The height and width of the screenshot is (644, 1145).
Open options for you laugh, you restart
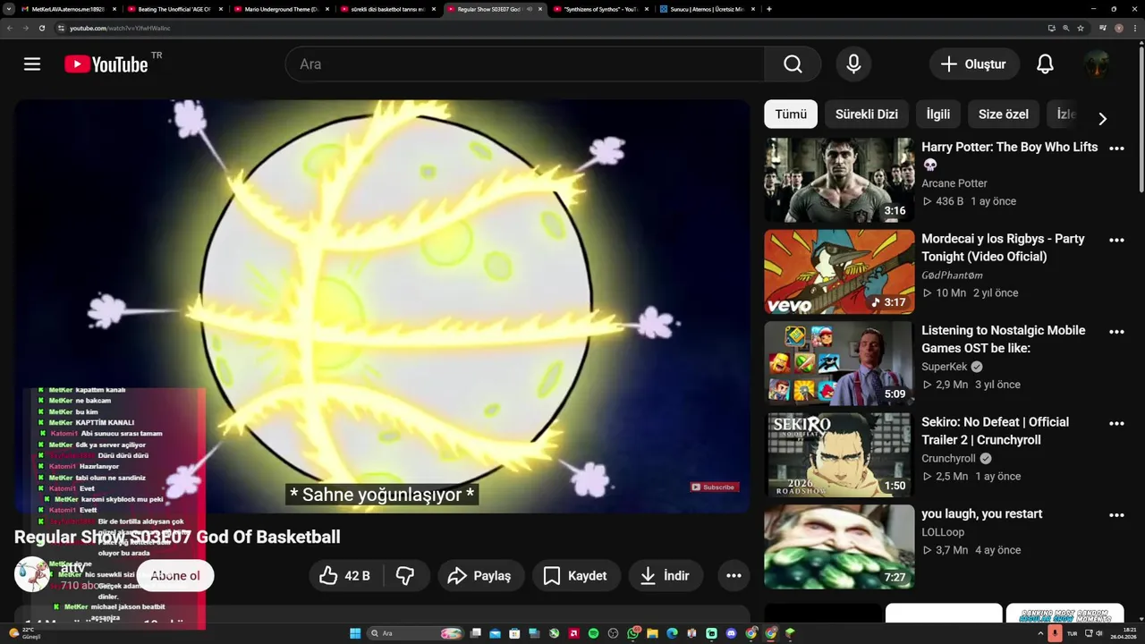1116,515
